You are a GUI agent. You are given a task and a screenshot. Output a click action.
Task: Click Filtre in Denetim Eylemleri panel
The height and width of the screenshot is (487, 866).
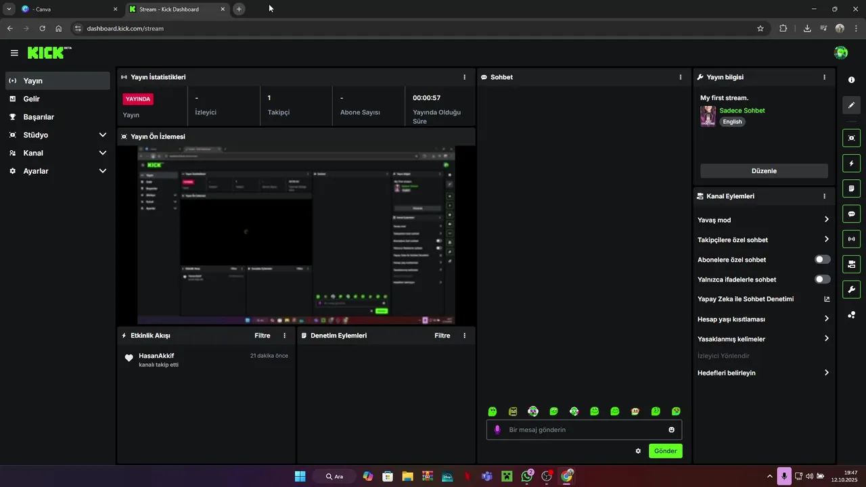tap(442, 335)
